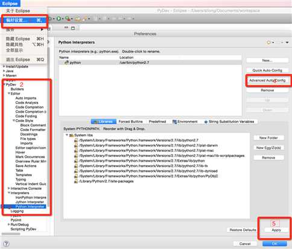The width and height of the screenshot is (292, 249).
Task: Click the minimize view icon under the toolbar
Action: [x=66, y=28]
